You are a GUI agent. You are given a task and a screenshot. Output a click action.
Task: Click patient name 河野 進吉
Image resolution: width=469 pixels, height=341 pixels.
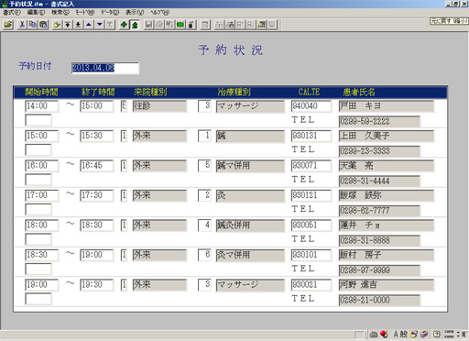click(387, 285)
